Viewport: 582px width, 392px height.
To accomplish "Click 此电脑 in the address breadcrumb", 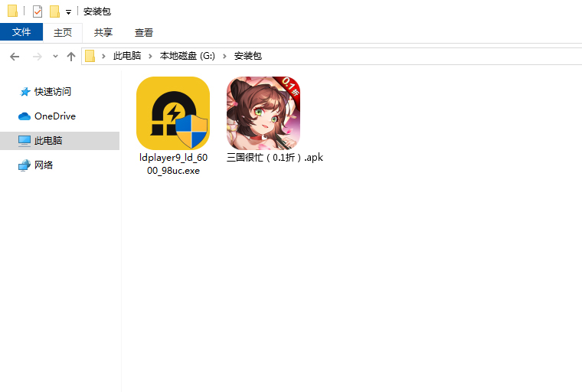I will pos(127,57).
